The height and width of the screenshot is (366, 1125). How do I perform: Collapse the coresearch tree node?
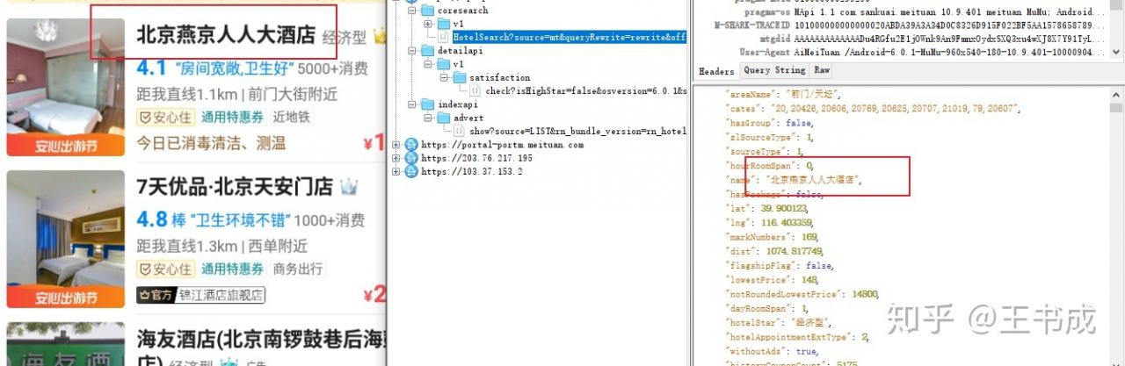point(412,11)
